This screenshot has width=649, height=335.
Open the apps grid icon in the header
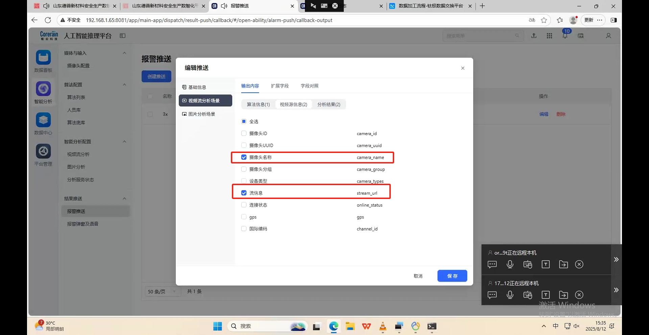(549, 36)
